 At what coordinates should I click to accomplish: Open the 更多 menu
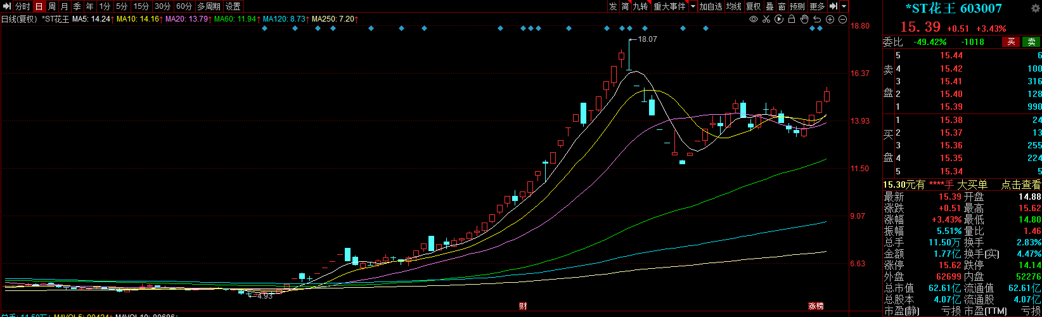pyautogui.click(x=818, y=6)
